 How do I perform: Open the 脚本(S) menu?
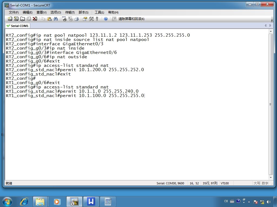click(x=83, y=12)
